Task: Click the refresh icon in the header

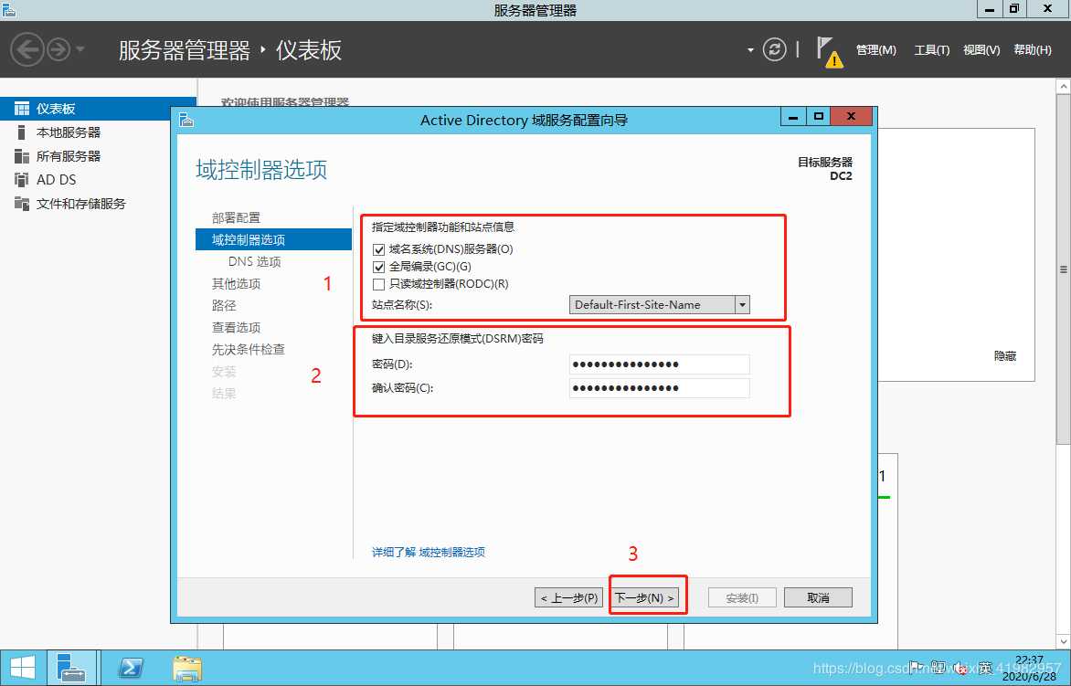Action: point(774,50)
